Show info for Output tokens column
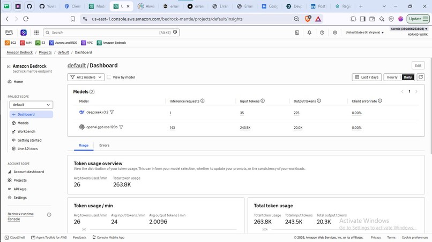The image size is (432, 242). point(319,101)
